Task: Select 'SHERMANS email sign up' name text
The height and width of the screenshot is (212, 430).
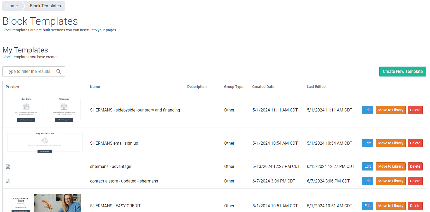Action: click(x=114, y=143)
